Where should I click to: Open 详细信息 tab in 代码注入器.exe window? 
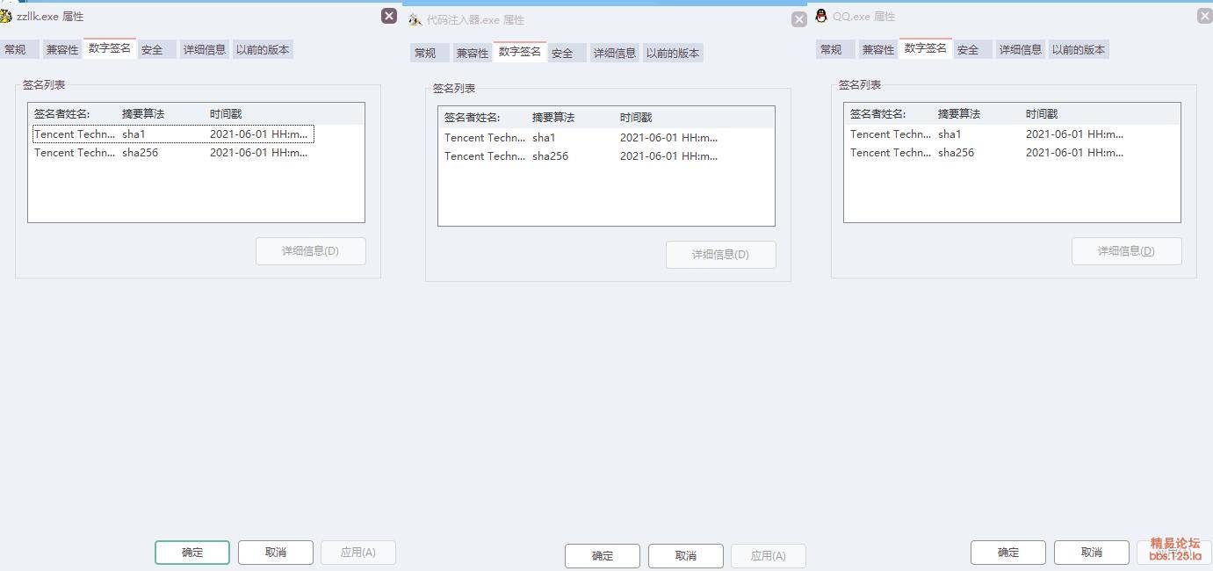[615, 53]
